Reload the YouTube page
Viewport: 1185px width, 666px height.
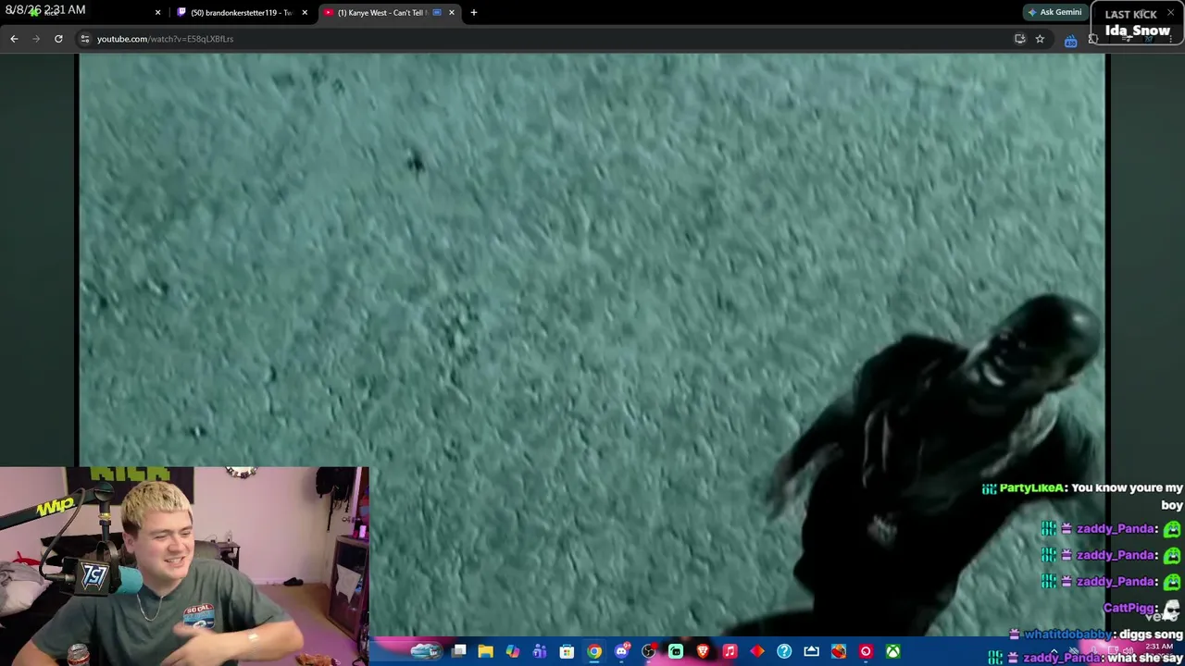point(58,39)
